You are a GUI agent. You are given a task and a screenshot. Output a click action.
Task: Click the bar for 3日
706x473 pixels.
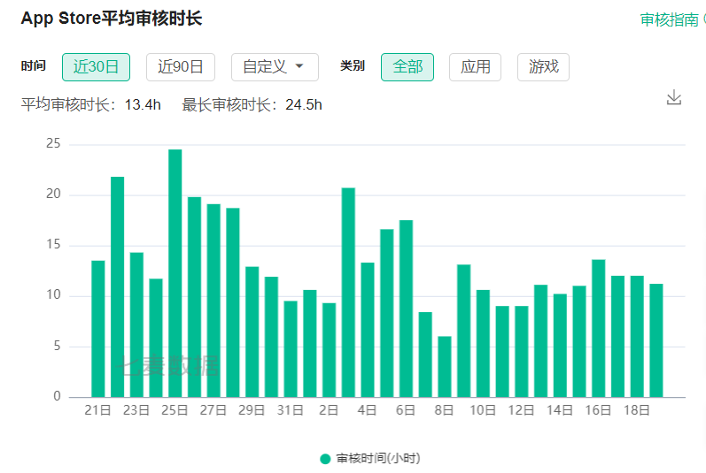(348, 292)
